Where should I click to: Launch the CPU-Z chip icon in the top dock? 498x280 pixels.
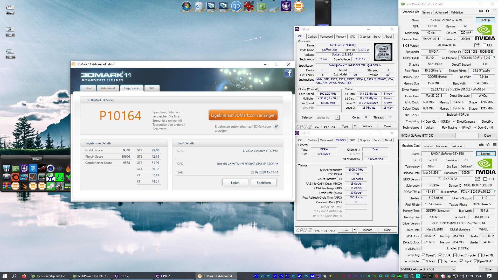[x=286, y=6]
